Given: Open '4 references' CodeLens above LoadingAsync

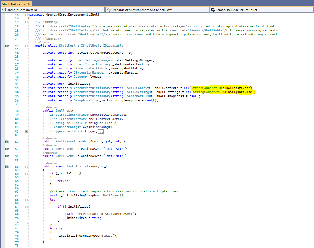Looking at the screenshot, I should tap(50, 138).
